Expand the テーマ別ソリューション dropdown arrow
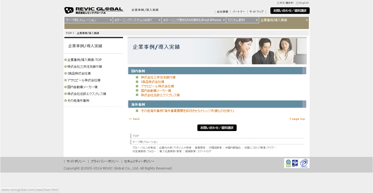This screenshot has height=193, width=373. click(111, 20)
